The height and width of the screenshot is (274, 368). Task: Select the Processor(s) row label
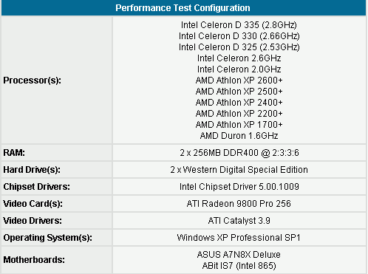[x=32, y=81]
